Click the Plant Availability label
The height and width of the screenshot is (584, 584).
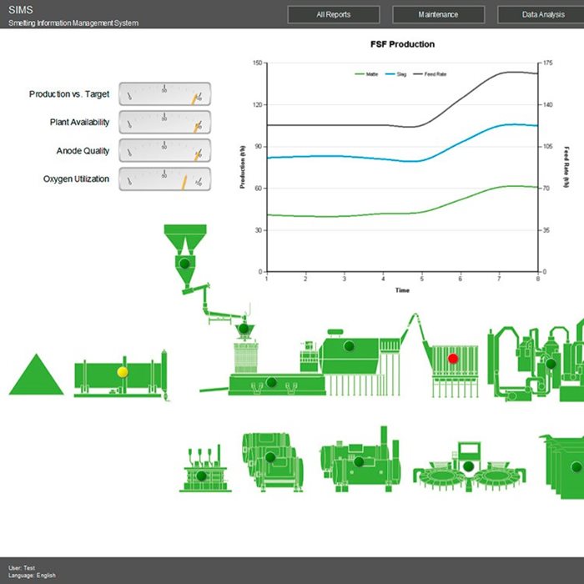pyautogui.click(x=79, y=122)
